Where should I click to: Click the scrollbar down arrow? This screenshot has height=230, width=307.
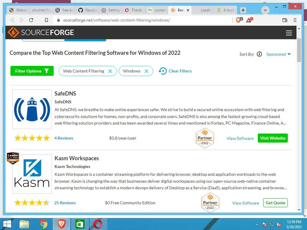pos(299,210)
